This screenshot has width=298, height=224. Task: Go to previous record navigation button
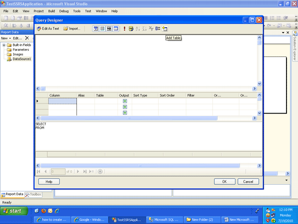pos(46,171)
